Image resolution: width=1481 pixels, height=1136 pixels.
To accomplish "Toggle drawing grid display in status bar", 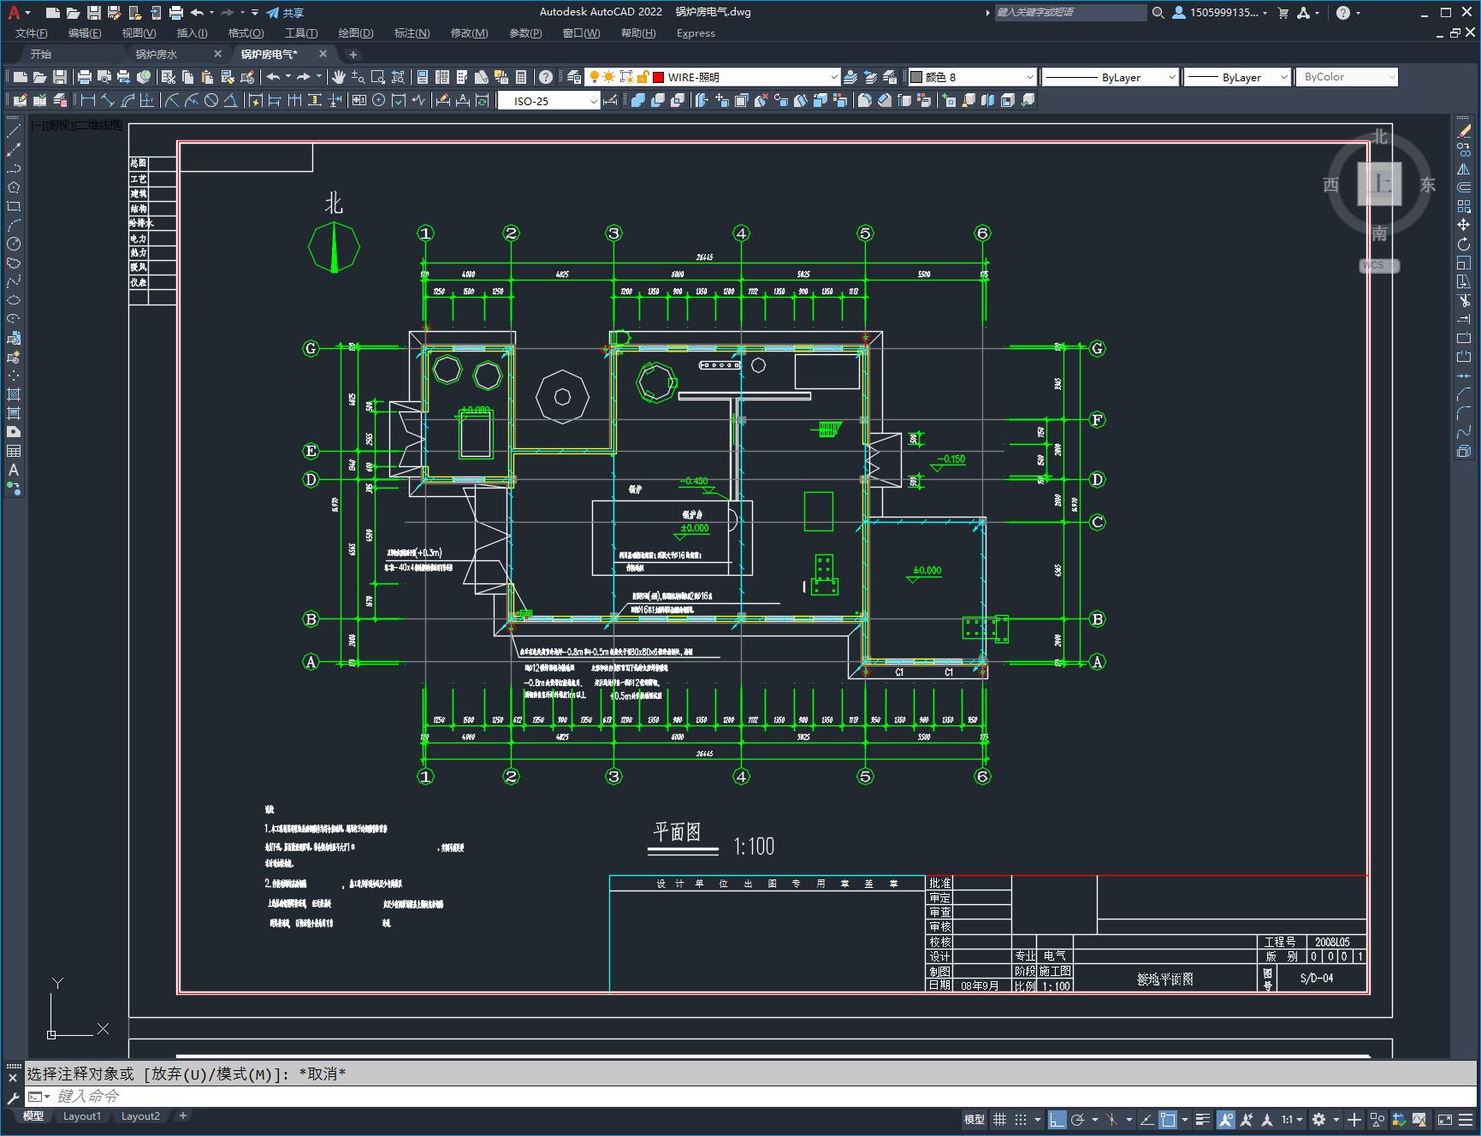I will [999, 1119].
